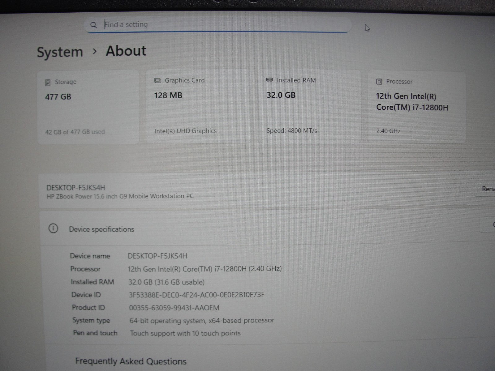Open the i7-12800H Processor card
495x371 pixels.
tap(416, 107)
